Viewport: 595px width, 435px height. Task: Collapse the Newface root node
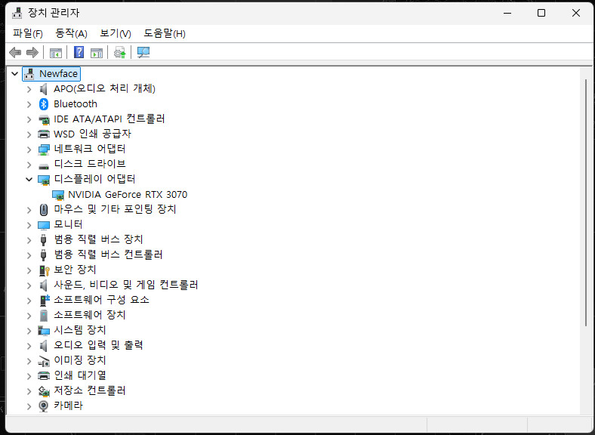pyautogui.click(x=14, y=73)
